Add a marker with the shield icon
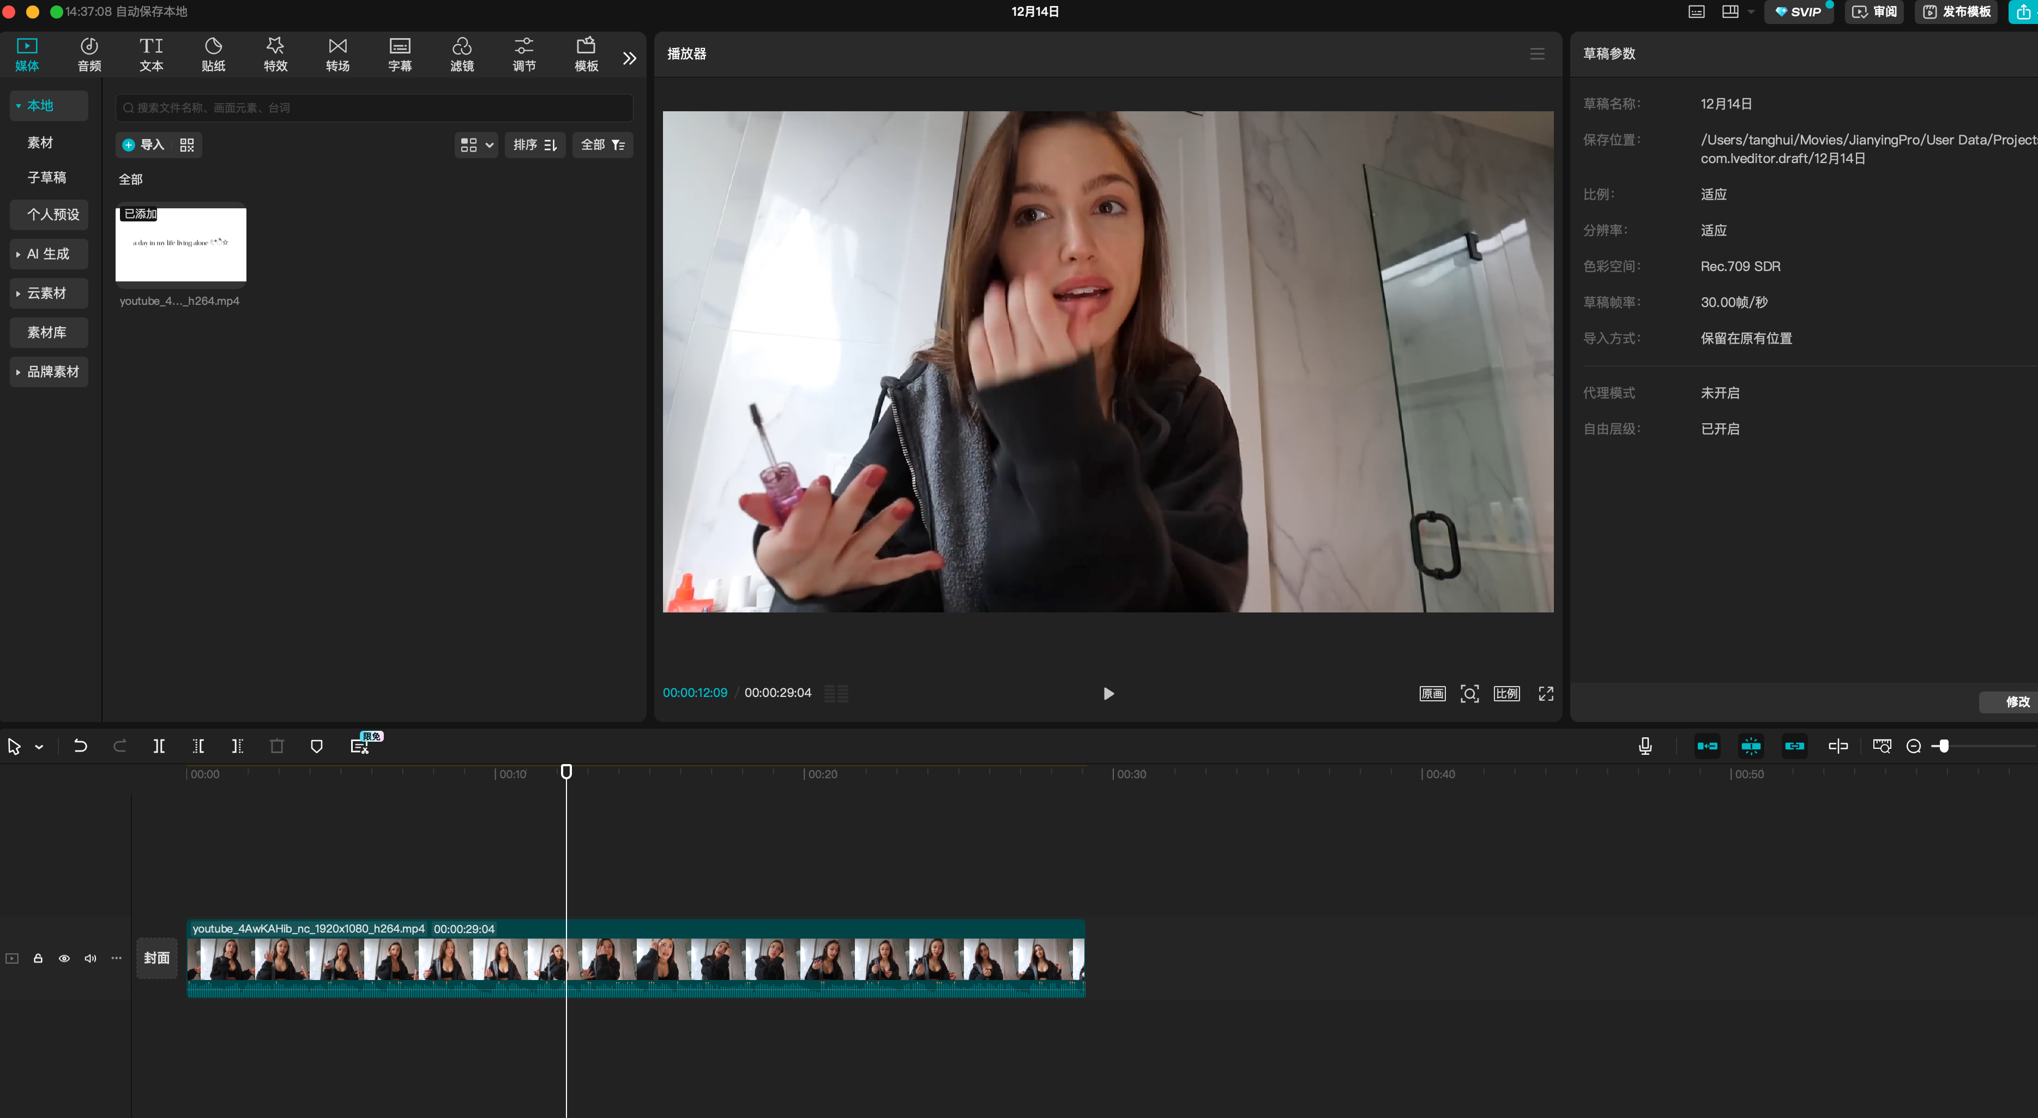The width and height of the screenshot is (2038, 1118). click(316, 746)
